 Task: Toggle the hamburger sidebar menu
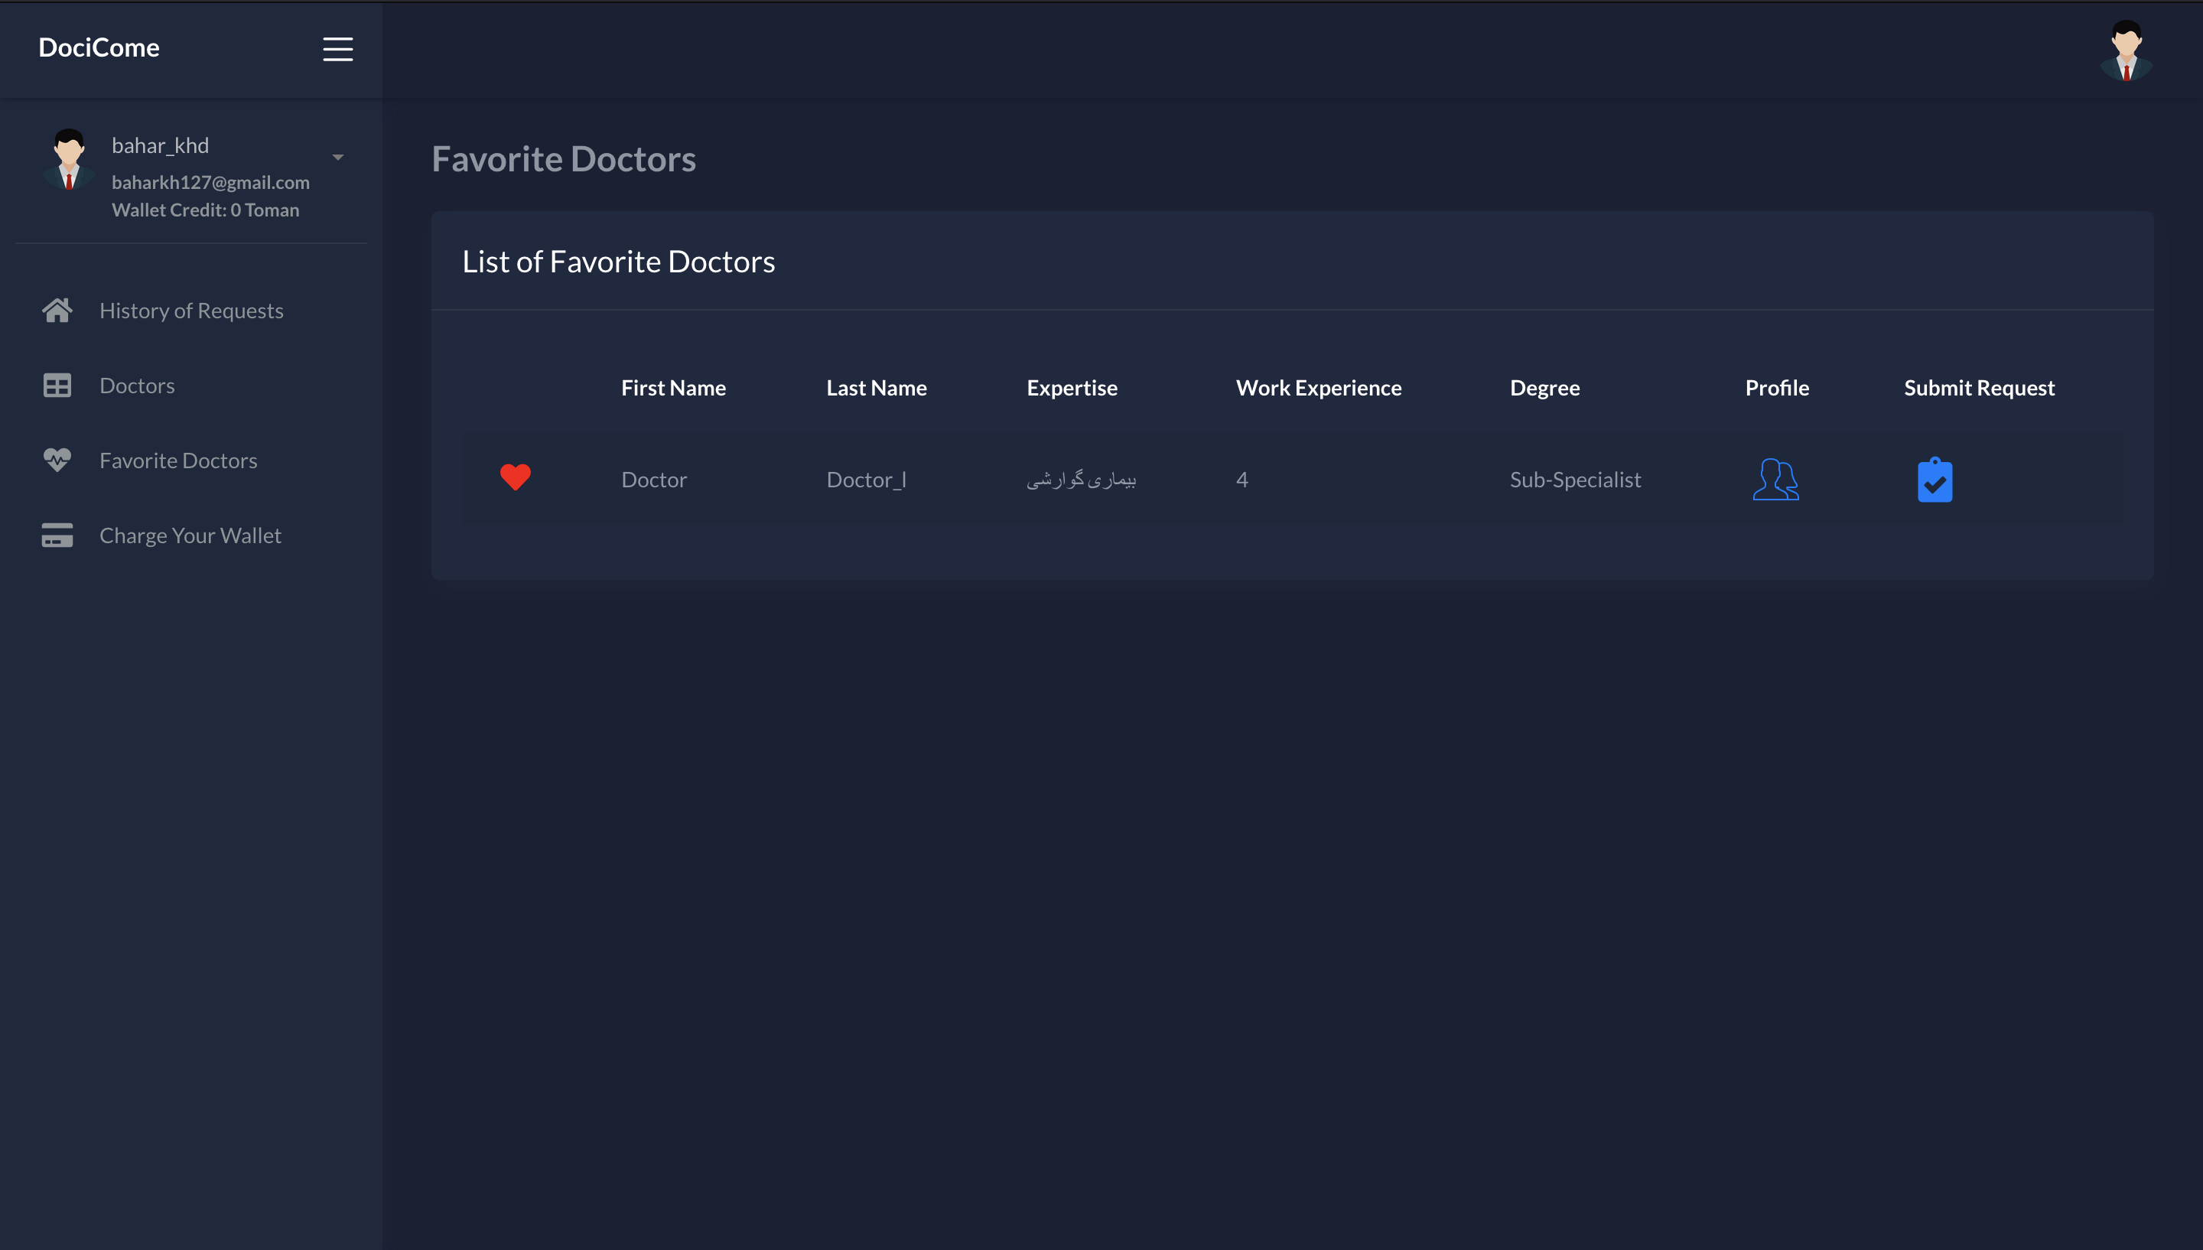tap(337, 49)
